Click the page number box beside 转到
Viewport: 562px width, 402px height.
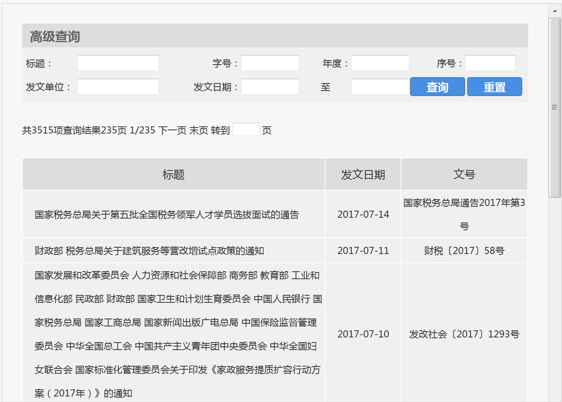(x=246, y=129)
